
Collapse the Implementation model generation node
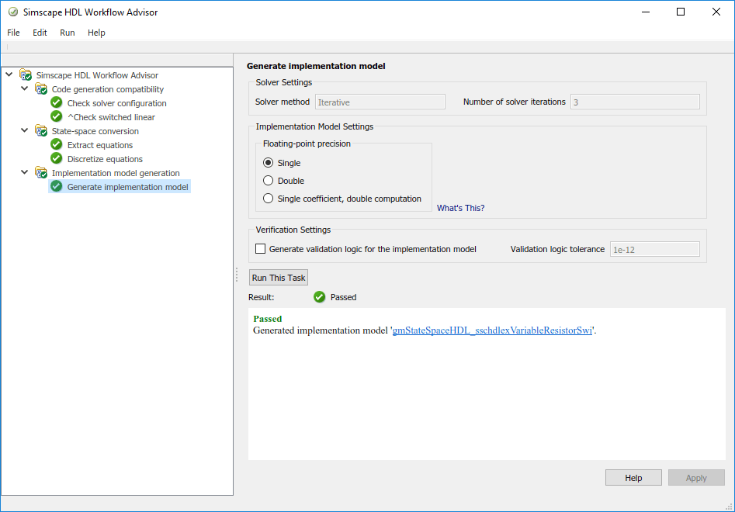(25, 173)
